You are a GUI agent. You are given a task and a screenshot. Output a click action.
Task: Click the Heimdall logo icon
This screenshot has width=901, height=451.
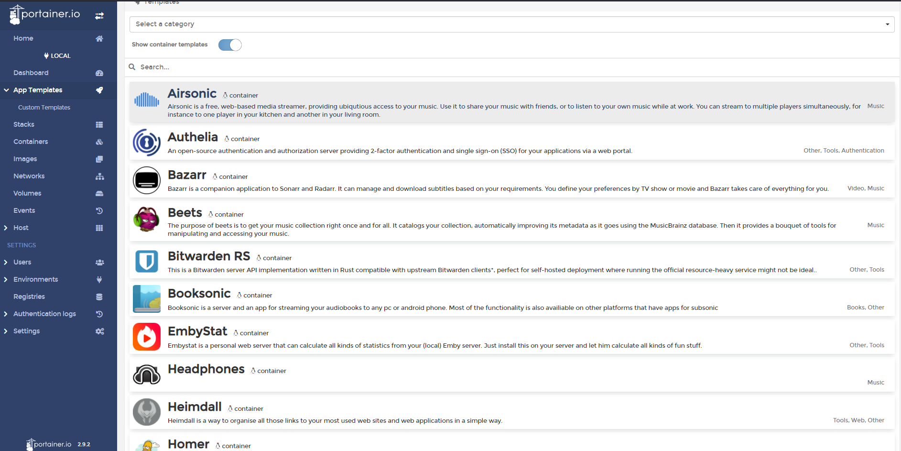(x=147, y=412)
